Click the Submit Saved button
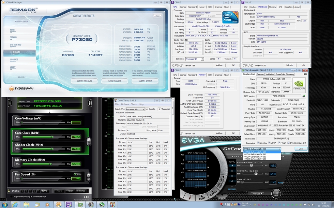Viewport: 334px width, 208px height. click(145, 81)
